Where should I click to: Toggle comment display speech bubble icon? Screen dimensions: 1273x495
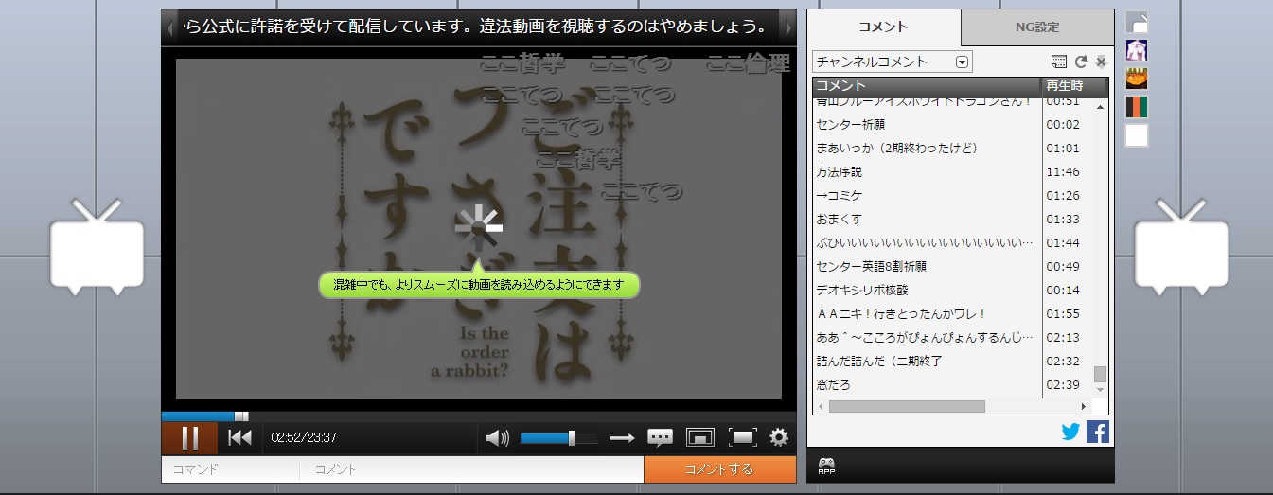(x=660, y=437)
